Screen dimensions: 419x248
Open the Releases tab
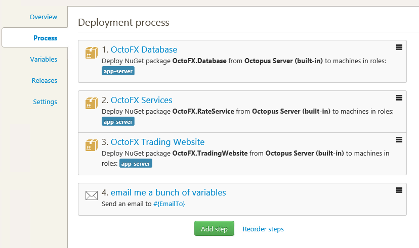44,80
